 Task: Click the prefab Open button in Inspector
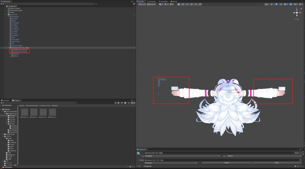277,163
